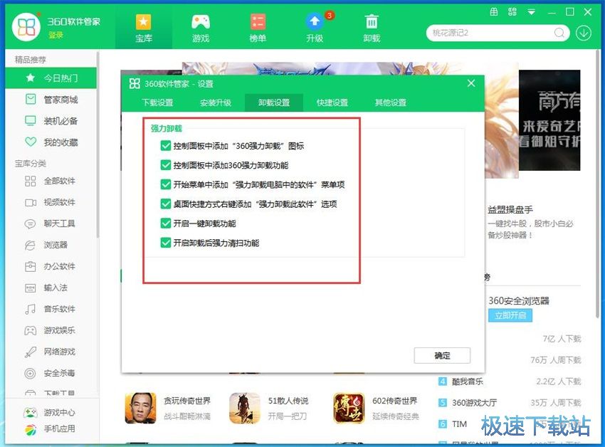Screen dimensions: 605x447
Task: Click the 益盟操盘手 promotion title
Action: click(x=510, y=209)
